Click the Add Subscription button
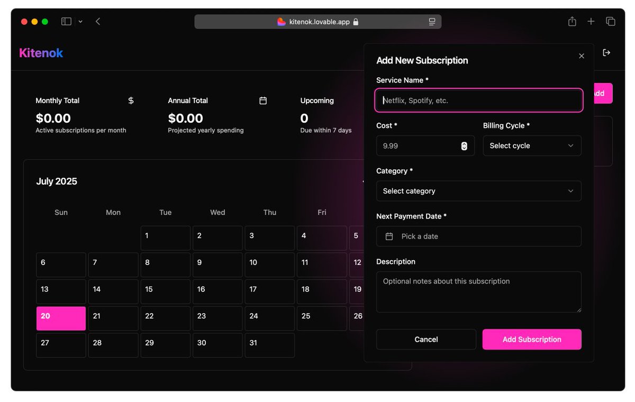The height and width of the screenshot is (402, 635). pyautogui.click(x=532, y=340)
